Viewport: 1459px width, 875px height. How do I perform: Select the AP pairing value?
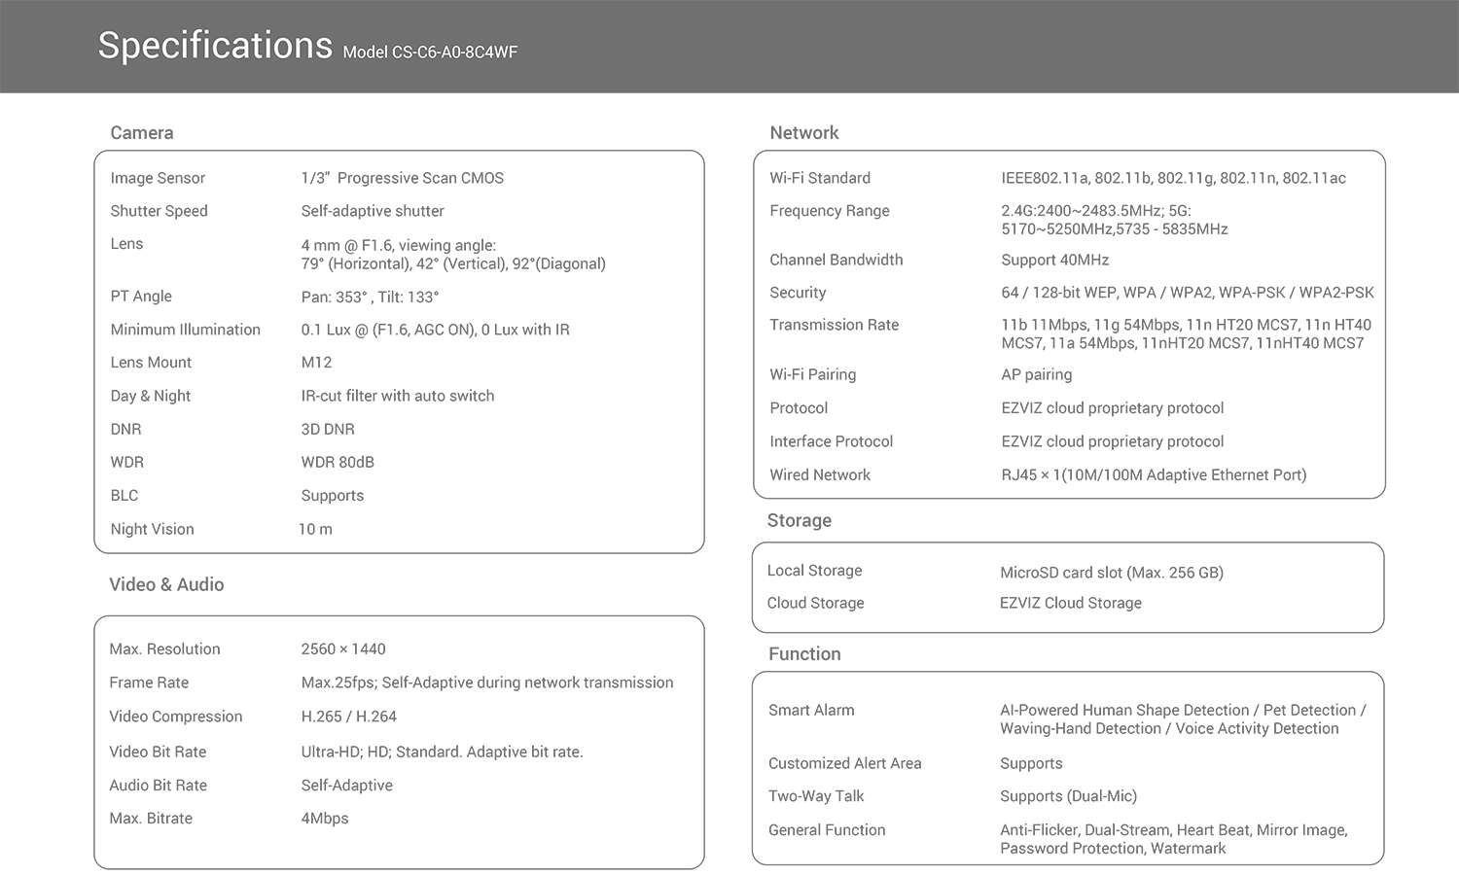1037,374
